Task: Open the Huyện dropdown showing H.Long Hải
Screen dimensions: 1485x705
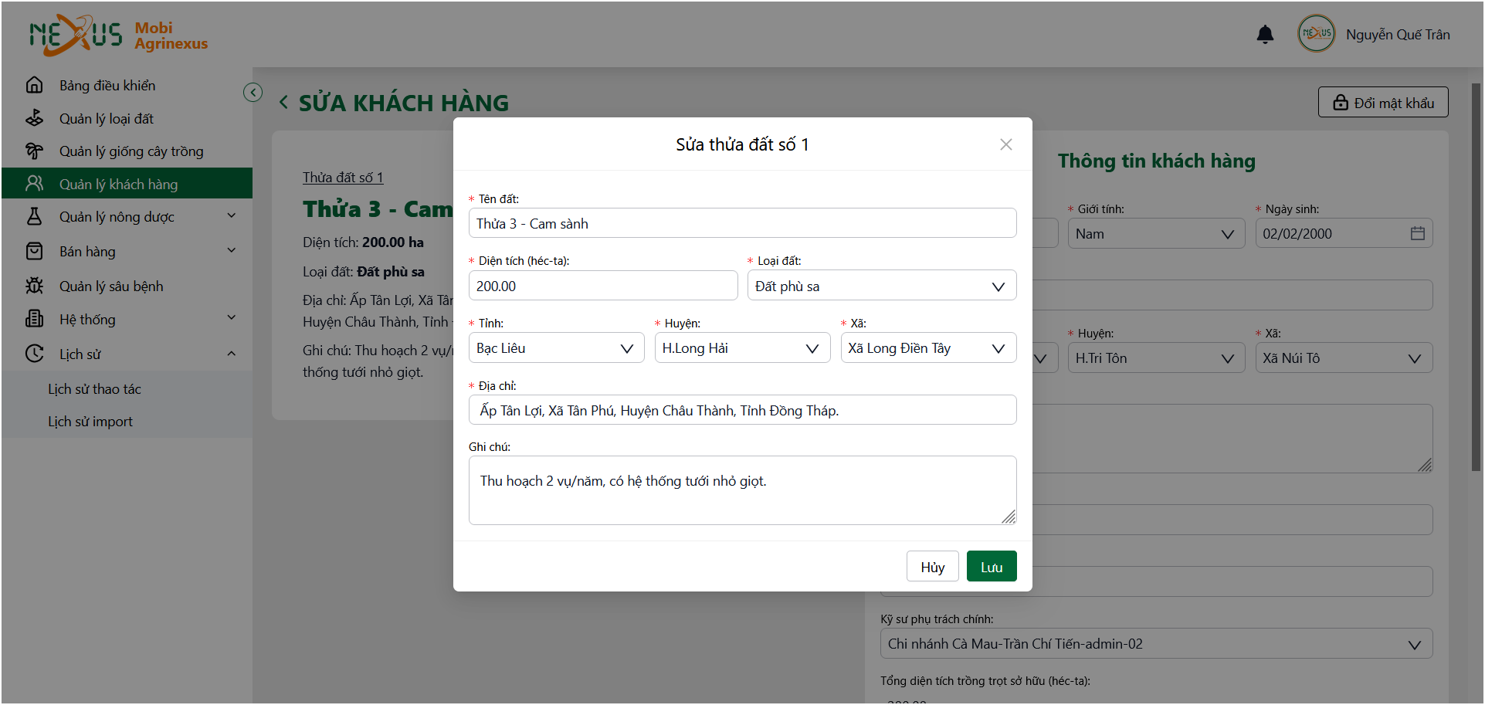Action: [742, 348]
